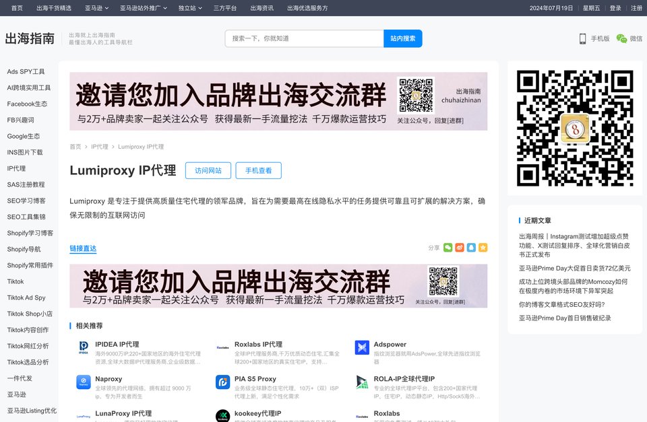This screenshot has width=647, height=422.
Task: Open article 亚马逊Prime Day大促首日卖货72亿美元
Action: [x=575, y=269]
